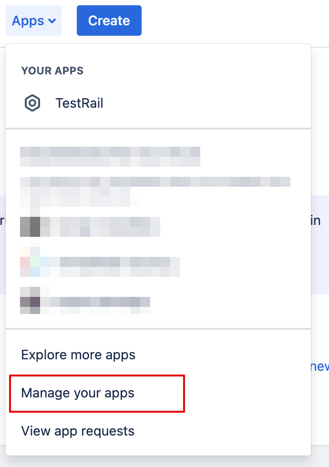Select Explore more apps
The height and width of the screenshot is (467, 329).
coord(78,355)
